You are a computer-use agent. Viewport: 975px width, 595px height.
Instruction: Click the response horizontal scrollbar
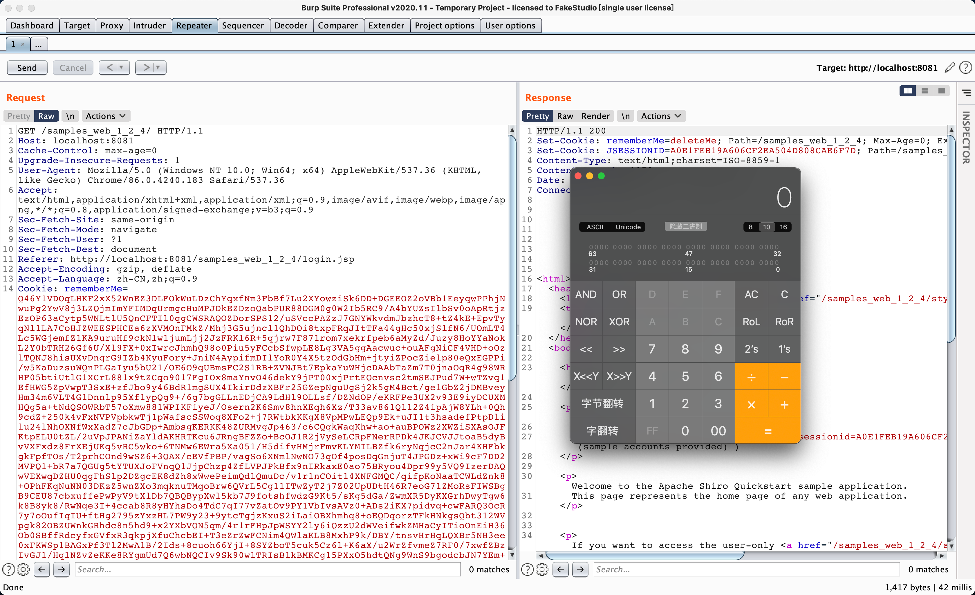[x=645, y=556]
